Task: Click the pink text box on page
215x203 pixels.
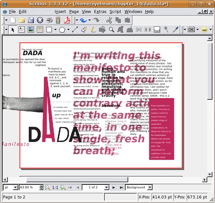Action: [162, 129]
